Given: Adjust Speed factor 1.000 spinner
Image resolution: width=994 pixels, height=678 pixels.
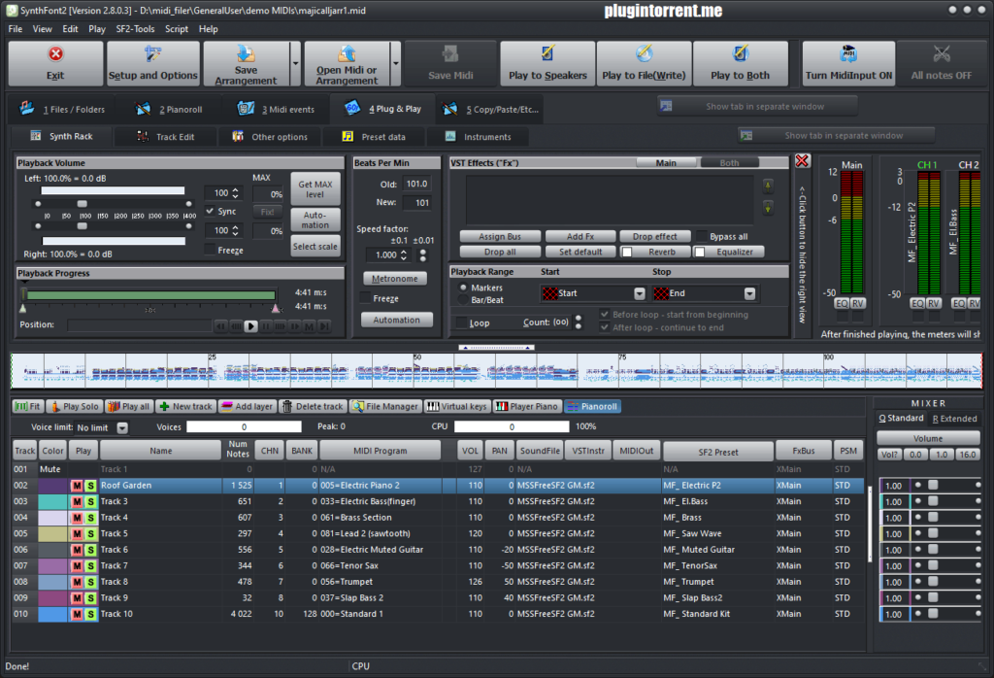Looking at the screenshot, I should click(x=403, y=254).
